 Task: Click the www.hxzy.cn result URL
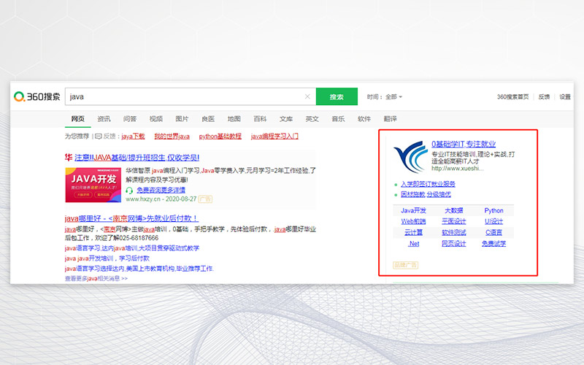(143, 199)
